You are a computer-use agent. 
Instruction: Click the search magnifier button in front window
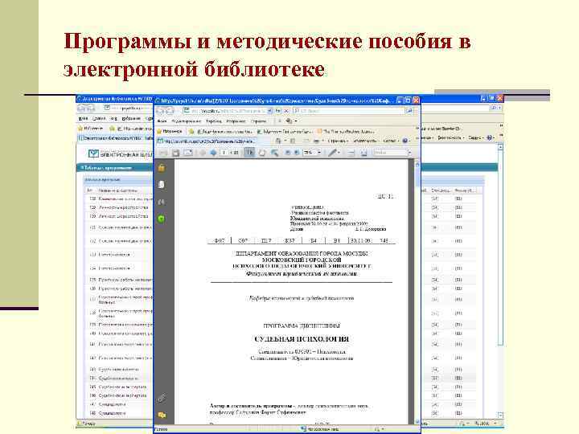(x=409, y=111)
